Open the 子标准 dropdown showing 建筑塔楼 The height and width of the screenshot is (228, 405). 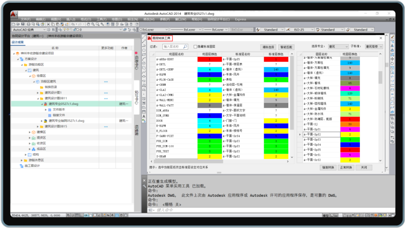[374, 47]
